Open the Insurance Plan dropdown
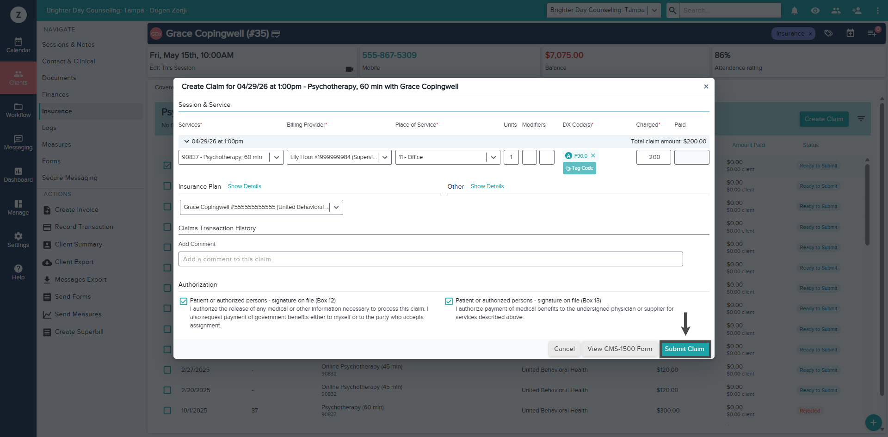Viewport: 888px width, 437px height. tap(261, 207)
